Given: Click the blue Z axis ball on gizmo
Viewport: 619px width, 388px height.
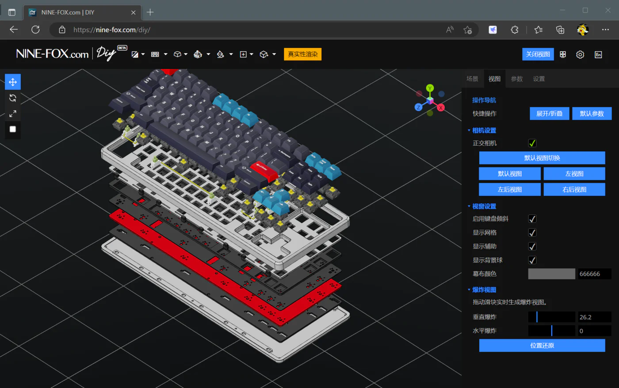Looking at the screenshot, I should pos(418,107).
